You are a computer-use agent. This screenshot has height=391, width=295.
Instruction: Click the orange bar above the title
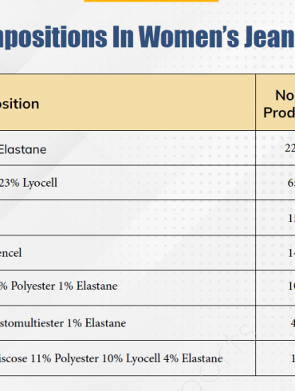click(x=151, y=1)
